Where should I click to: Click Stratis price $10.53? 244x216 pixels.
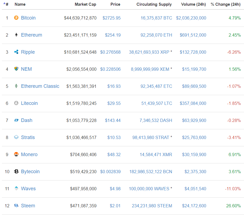tap(114, 137)
